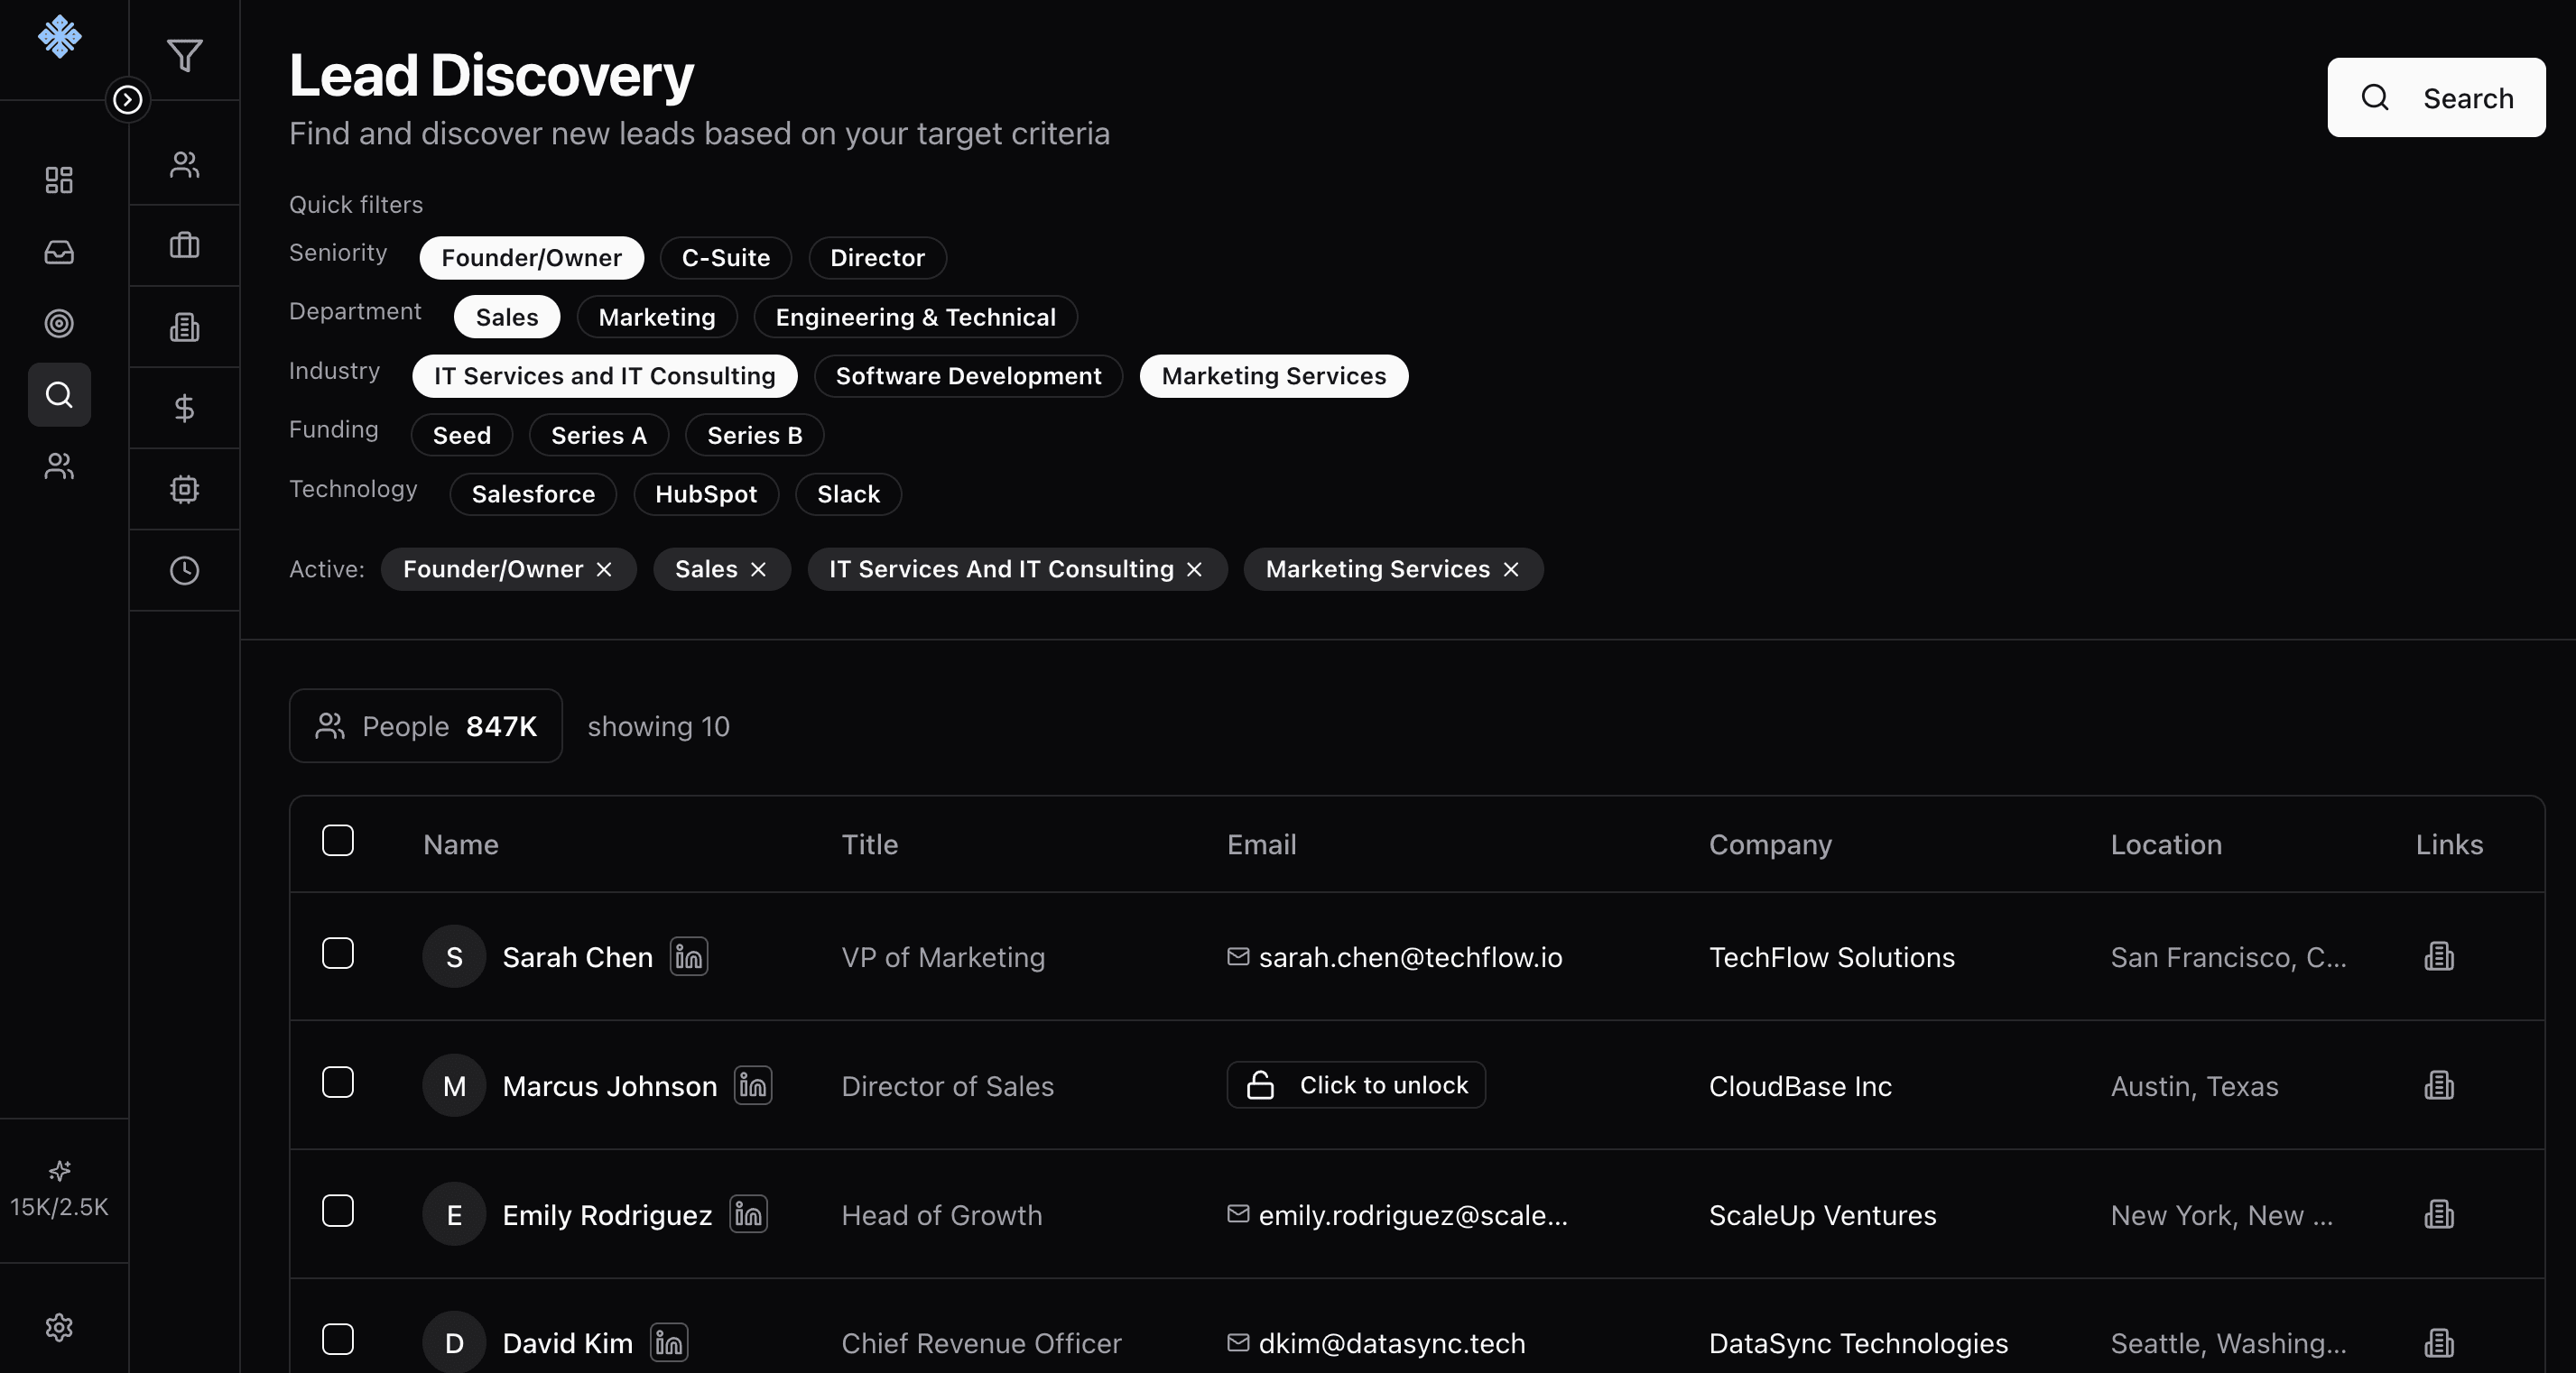Expand the collapsed sidebar with arrow button
The width and height of the screenshot is (2576, 1373).
(x=127, y=99)
